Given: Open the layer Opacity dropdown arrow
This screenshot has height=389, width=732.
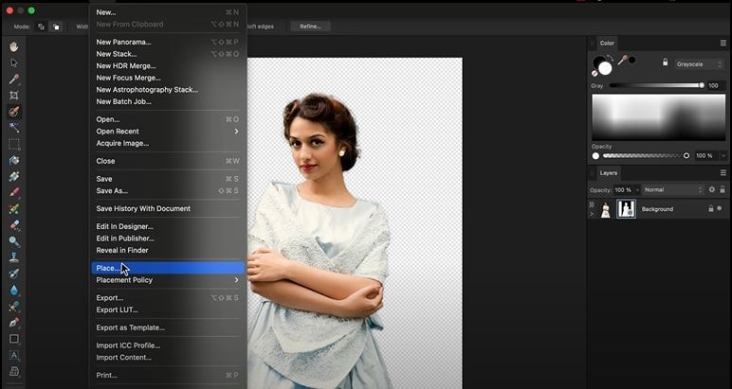Looking at the screenshot, I should click(x=637, y=190).
